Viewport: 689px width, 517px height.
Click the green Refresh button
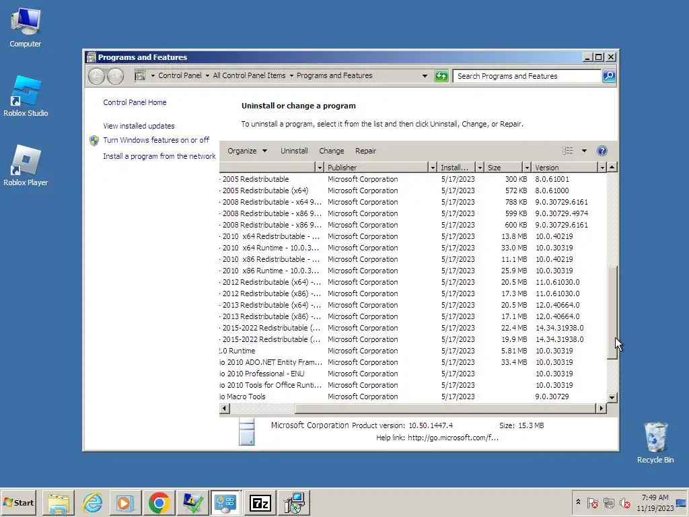[x=441, y=76]
